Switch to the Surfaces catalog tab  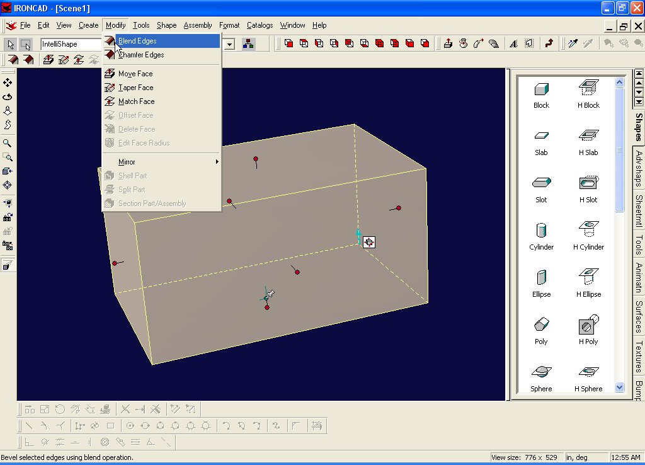click(639, 316)
